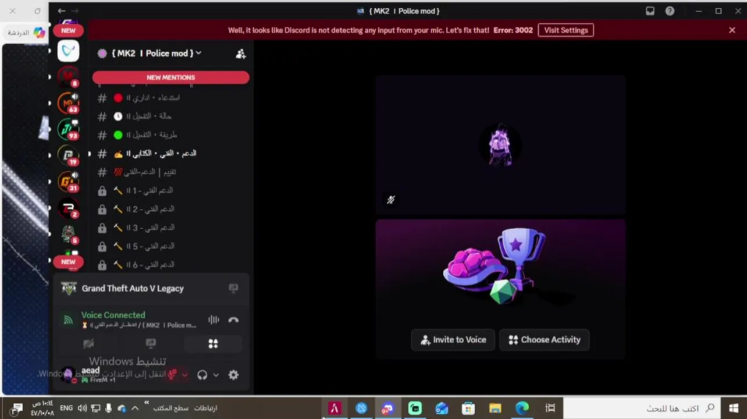The width and height of the screenshot is (747, 419).
Task: Open the Outlook mail taskbar icon
Action: tap(442, 409)
